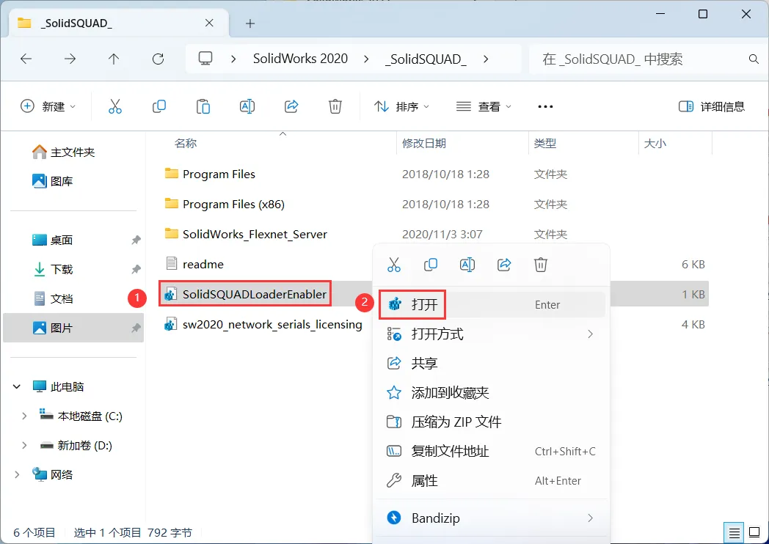Go back with the left arrow

(26, 59)
